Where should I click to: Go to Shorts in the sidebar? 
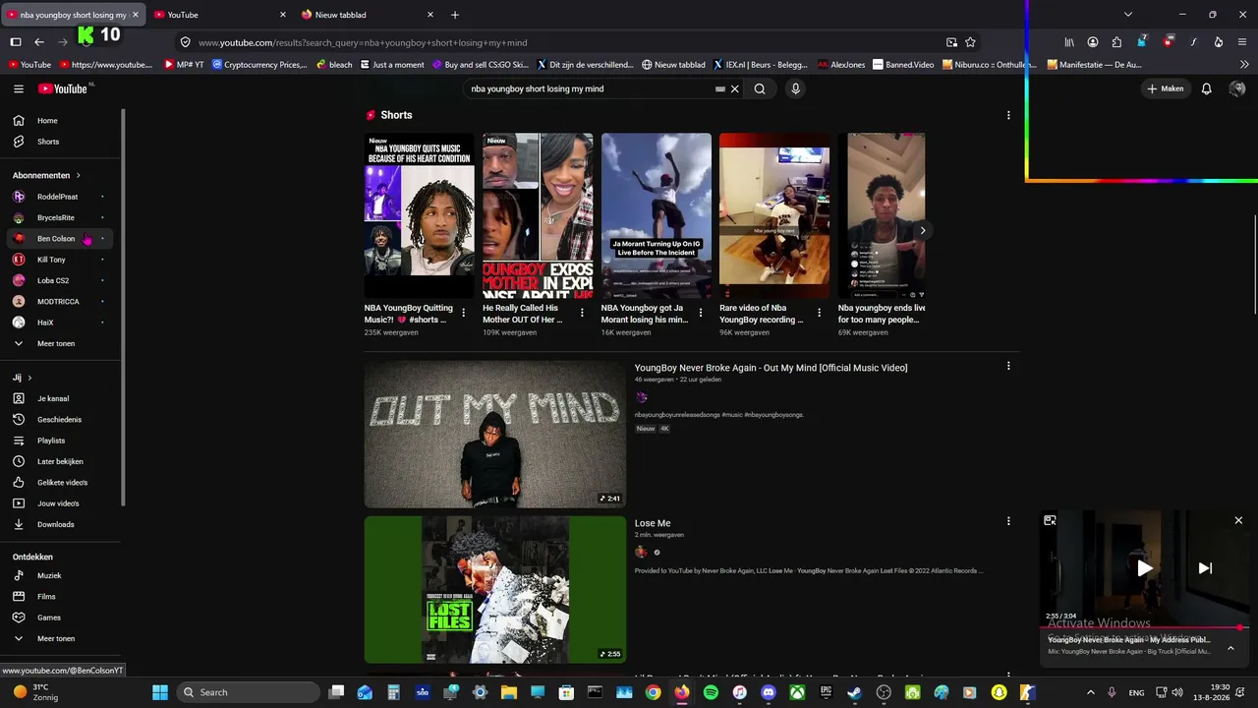[61, 142]
